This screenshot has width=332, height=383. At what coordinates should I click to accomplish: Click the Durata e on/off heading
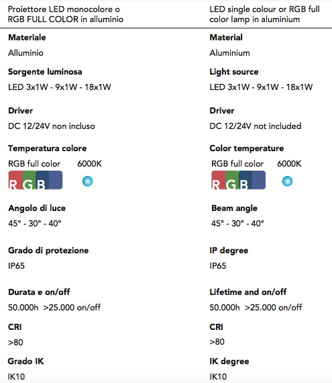(x=39, y=292)
